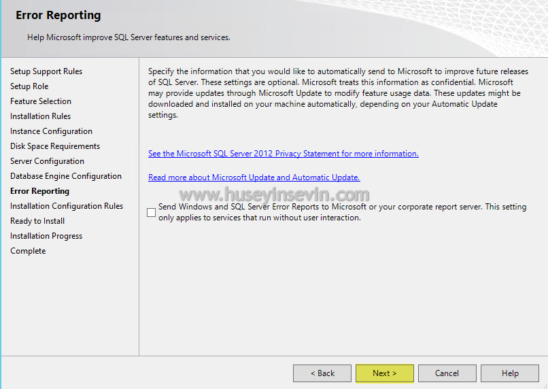Image resolution: width=548 pixels, height=389 pixels.
Task: Go to Server Configuration step
Action: [x=47, y=161]
